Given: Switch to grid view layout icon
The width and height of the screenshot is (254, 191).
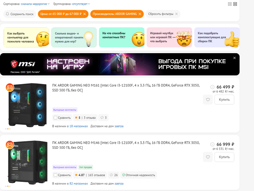Looking at the screenshot, I should 230,4.
